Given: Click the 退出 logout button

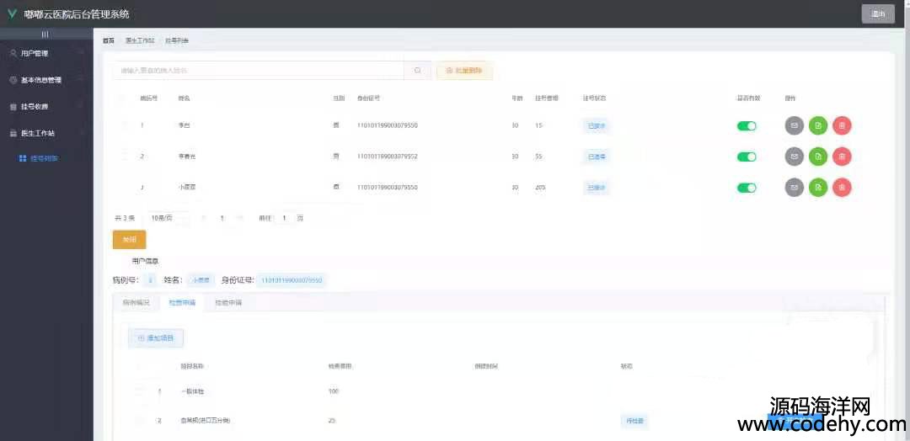Looking at the screenshot, I should coord(877,13).
